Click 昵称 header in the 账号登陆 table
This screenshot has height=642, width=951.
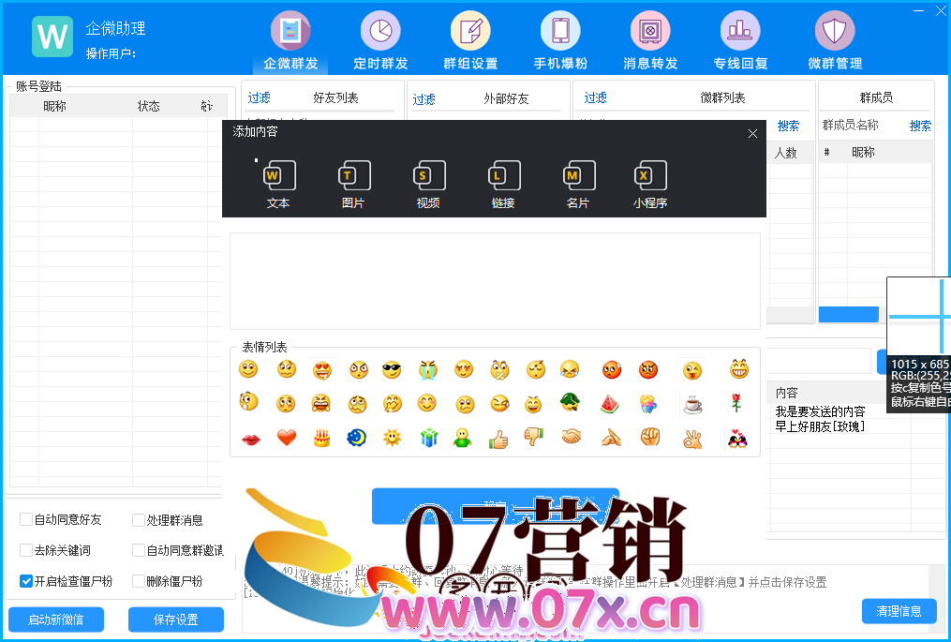pos(54,106)
